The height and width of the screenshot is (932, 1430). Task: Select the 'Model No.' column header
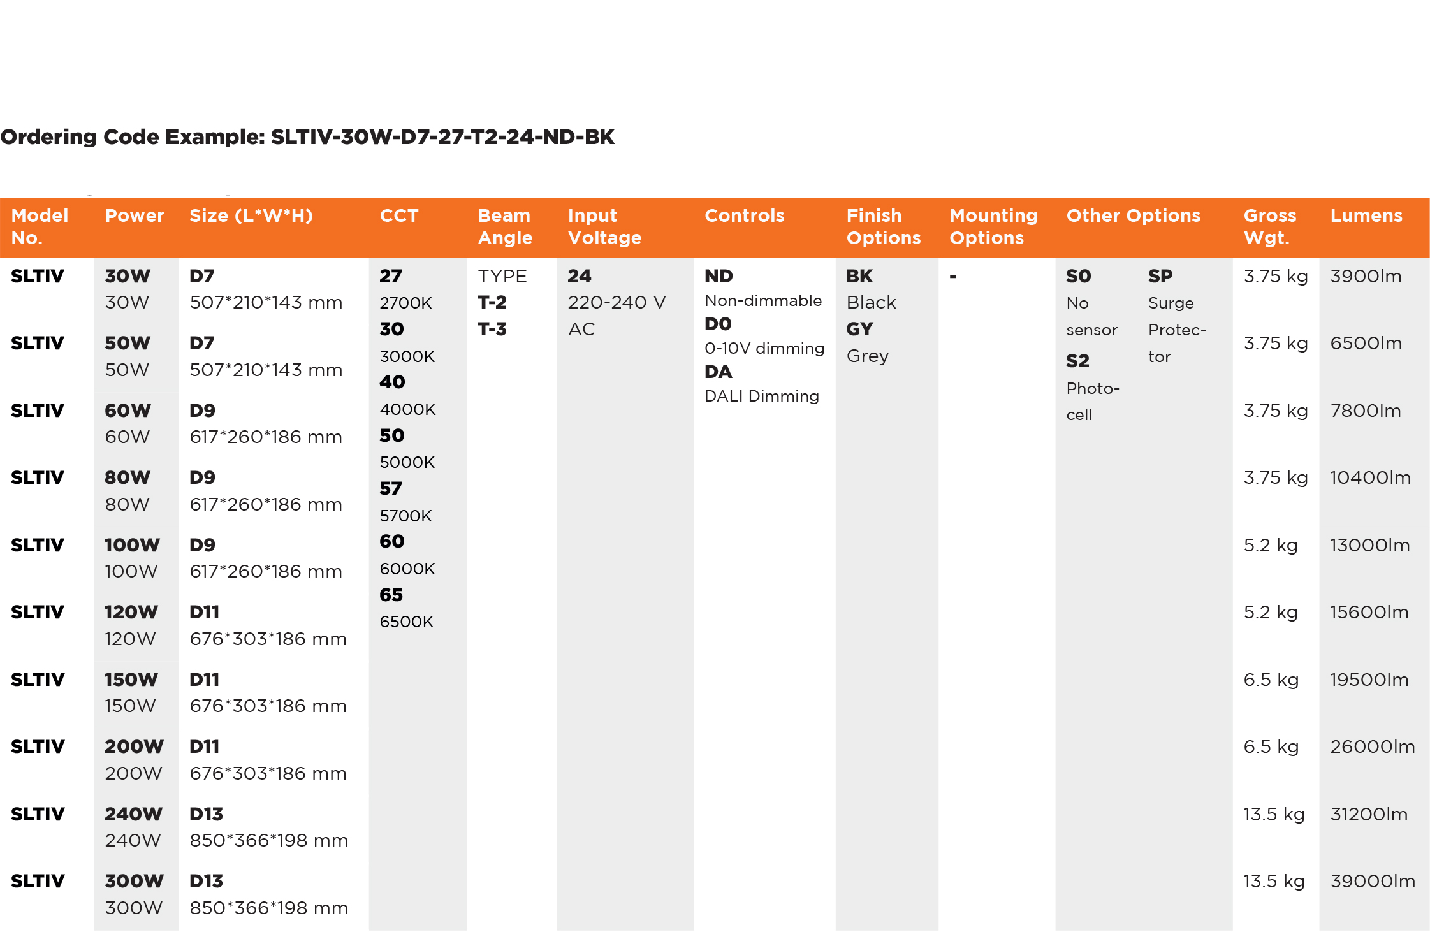point(40,226)
